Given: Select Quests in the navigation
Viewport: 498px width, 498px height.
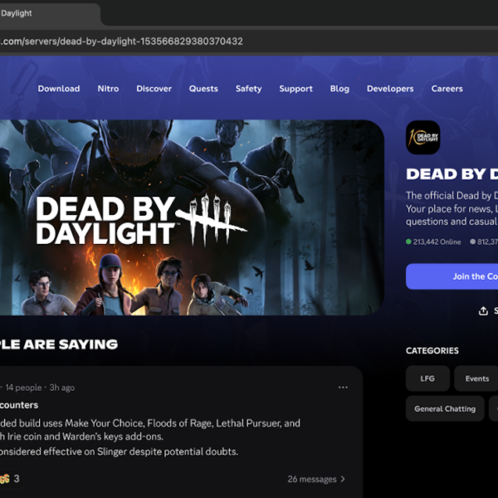Looking at the screenshot, I should [203, 89].
